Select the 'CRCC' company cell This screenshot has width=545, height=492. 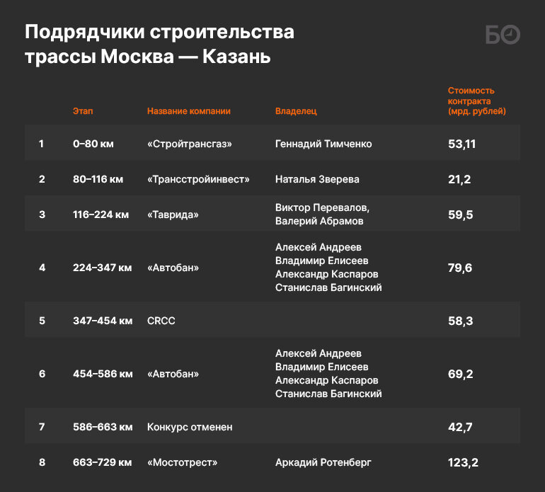click(161, 321)
